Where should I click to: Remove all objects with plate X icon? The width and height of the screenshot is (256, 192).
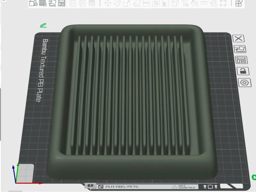238,39
